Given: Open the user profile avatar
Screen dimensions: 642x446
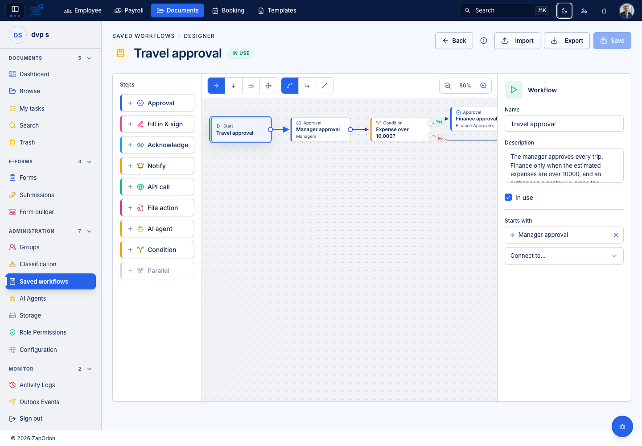Looking at the screenshot, I should [x=627, y=11].
